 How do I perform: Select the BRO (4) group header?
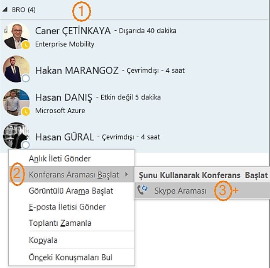(24, 10)
